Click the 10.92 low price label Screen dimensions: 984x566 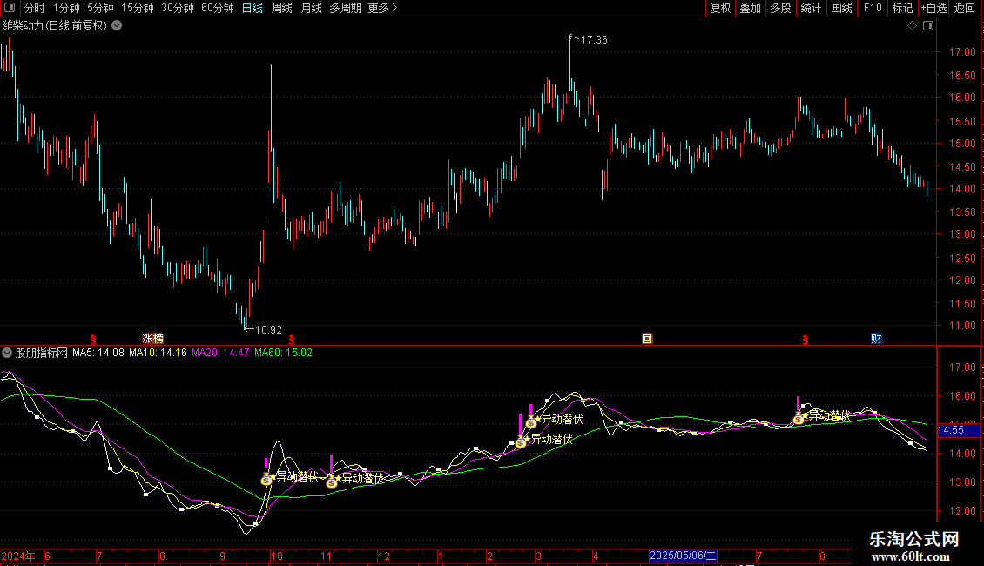[x=268, y=329]
